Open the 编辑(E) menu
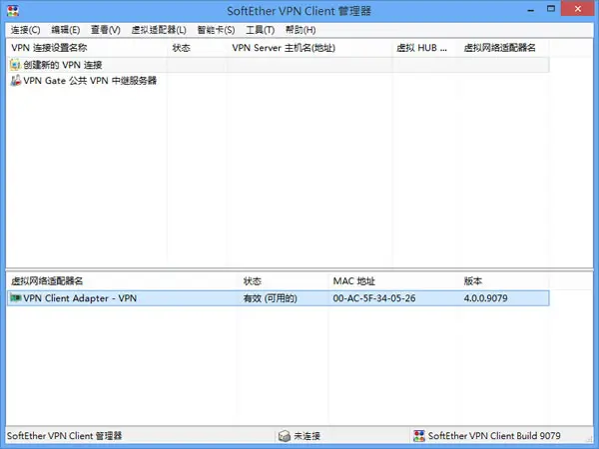Image resolution: width=599 pixels, height=449 pixels. [x=66, y=30]
